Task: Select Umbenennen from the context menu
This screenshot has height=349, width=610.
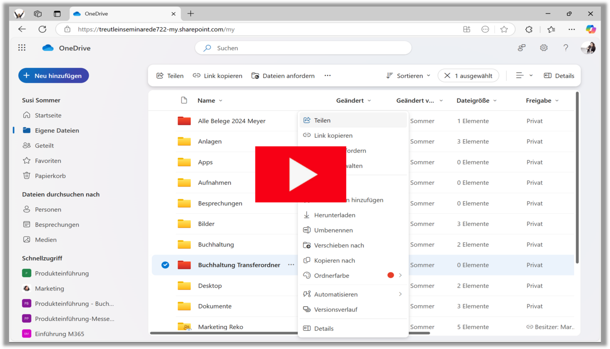Action: click(x=333, y=230)
